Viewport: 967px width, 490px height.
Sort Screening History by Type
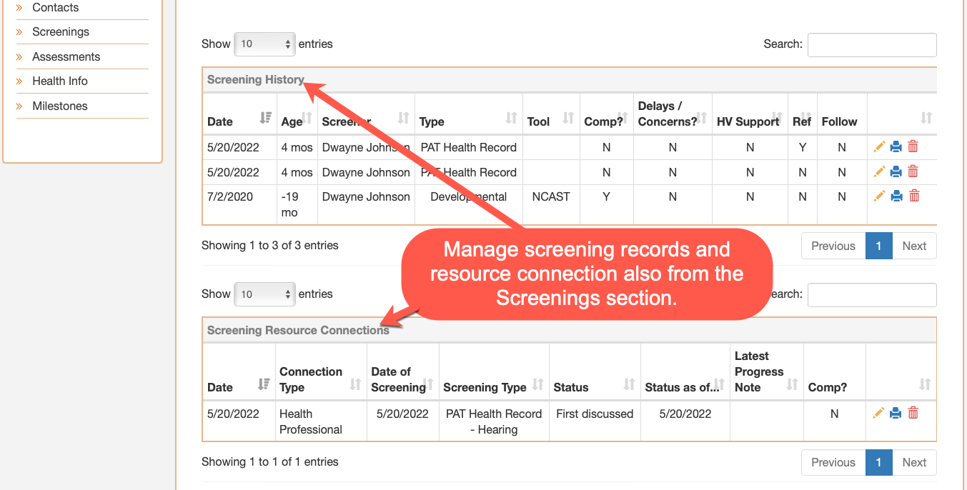pyautogui.click(x=469, y=114)
